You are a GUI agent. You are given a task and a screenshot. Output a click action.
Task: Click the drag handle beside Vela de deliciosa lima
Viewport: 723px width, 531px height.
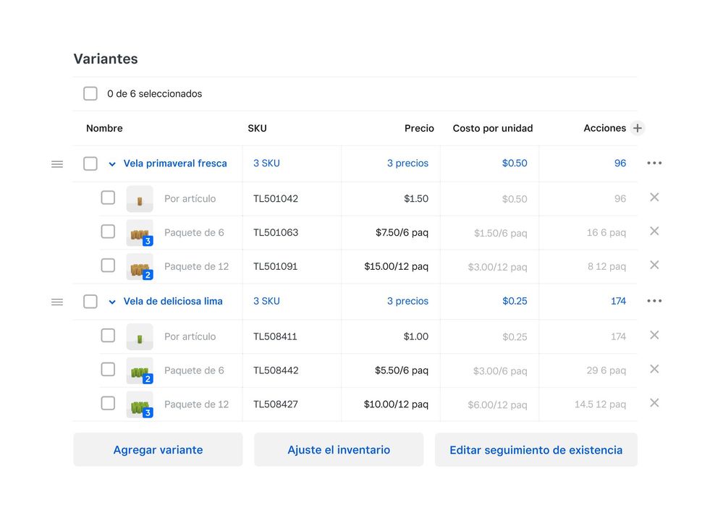pyautogui.click(x=57, y=302)
